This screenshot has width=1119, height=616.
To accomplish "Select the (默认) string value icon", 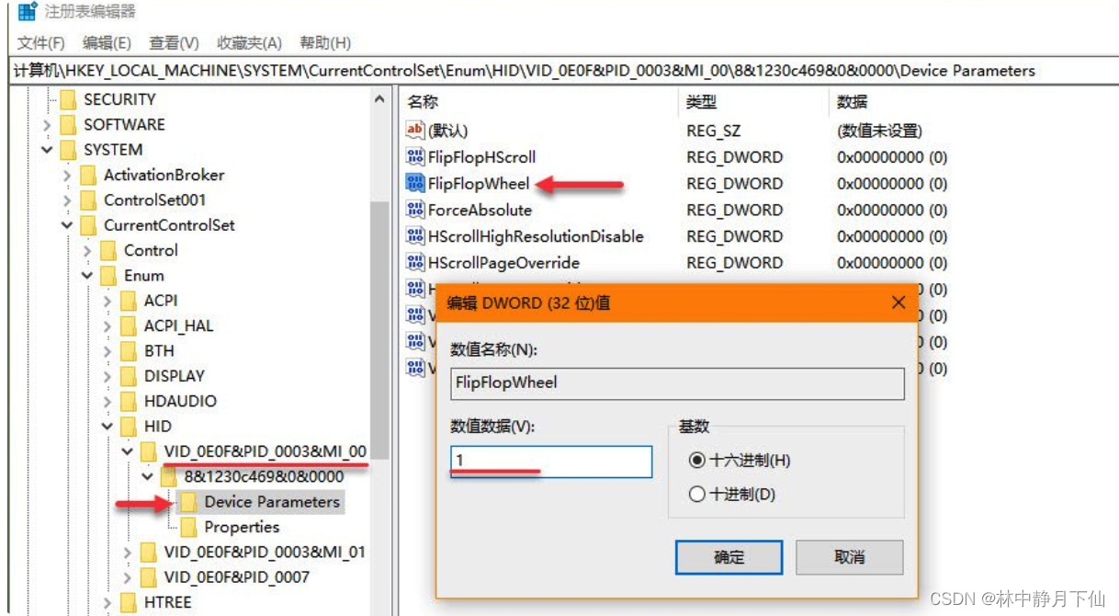I will [x=414, y=131].
